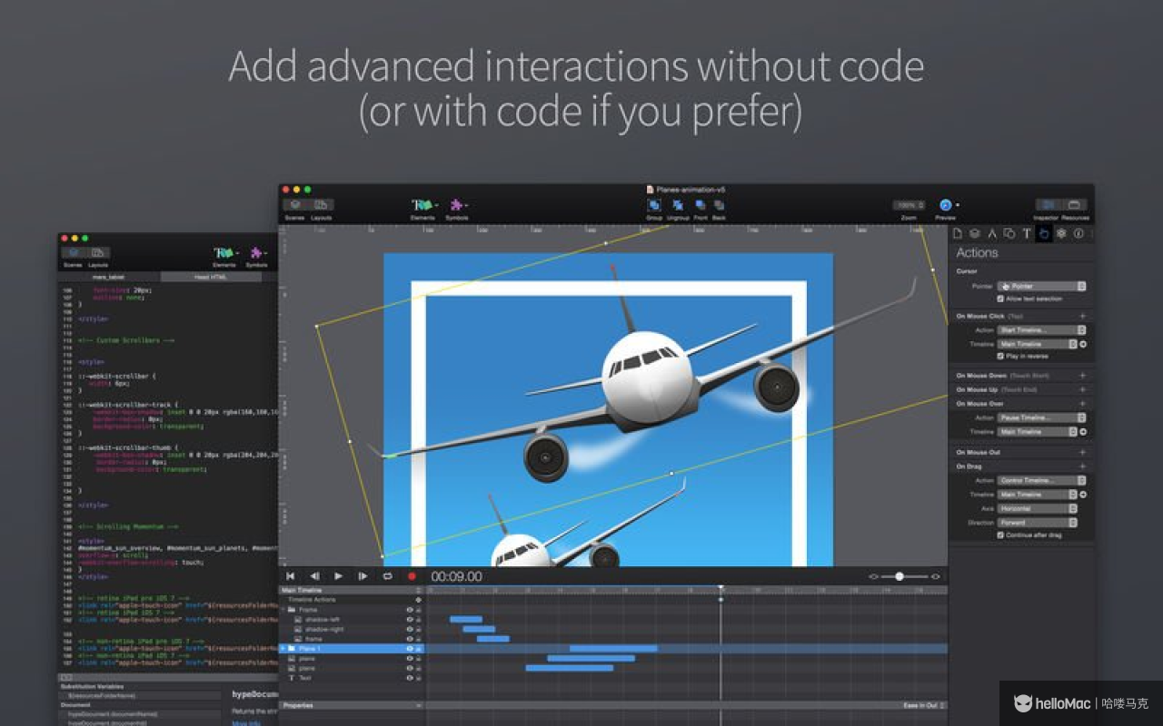Open the Axis Horizontal dropdown

[1037, 508]
